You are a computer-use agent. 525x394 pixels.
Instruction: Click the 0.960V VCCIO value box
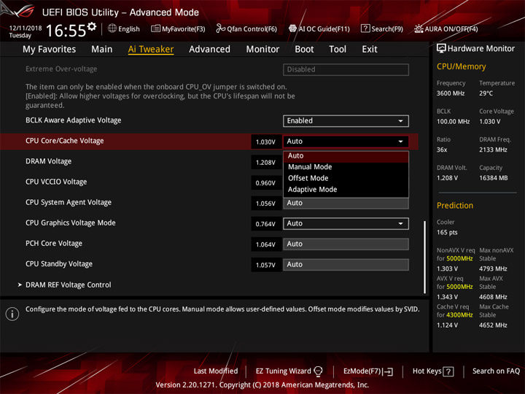(266, 183)
